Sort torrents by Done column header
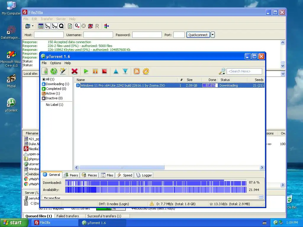Image resolution: width=303 pixels, height=227 pixels. [210, 80]
